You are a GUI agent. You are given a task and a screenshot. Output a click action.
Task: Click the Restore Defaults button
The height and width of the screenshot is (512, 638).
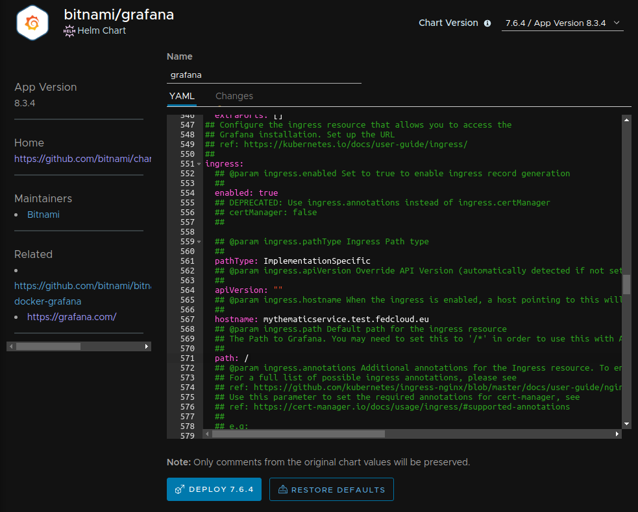(x=331, y=490)
